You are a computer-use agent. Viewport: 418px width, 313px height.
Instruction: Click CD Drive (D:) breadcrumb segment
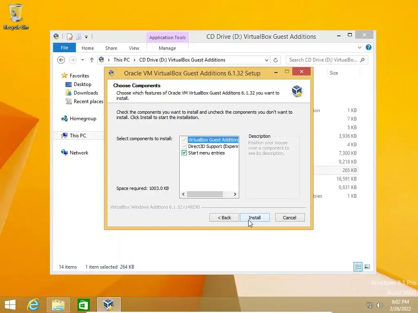tap(182, 60)
